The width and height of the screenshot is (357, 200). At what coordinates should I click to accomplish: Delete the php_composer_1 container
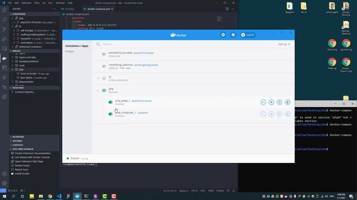coord(288,114)
